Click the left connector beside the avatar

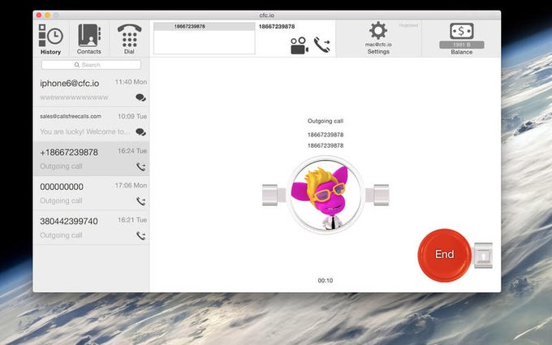(x=274, y=195)
